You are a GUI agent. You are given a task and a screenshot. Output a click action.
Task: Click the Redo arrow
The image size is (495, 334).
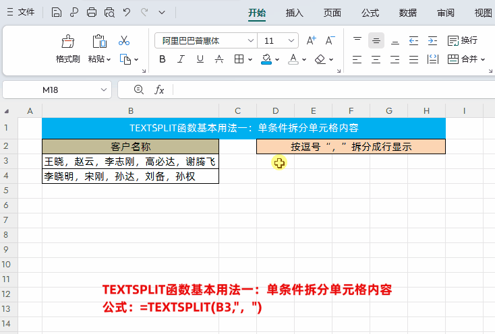pos(144,12)
